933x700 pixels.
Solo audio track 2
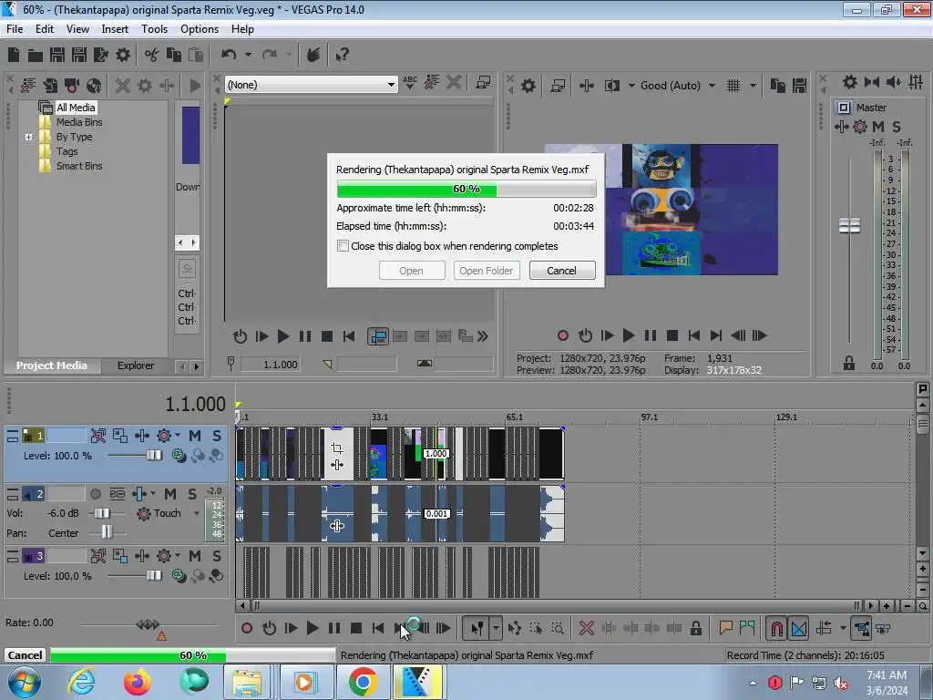point(192,494)
